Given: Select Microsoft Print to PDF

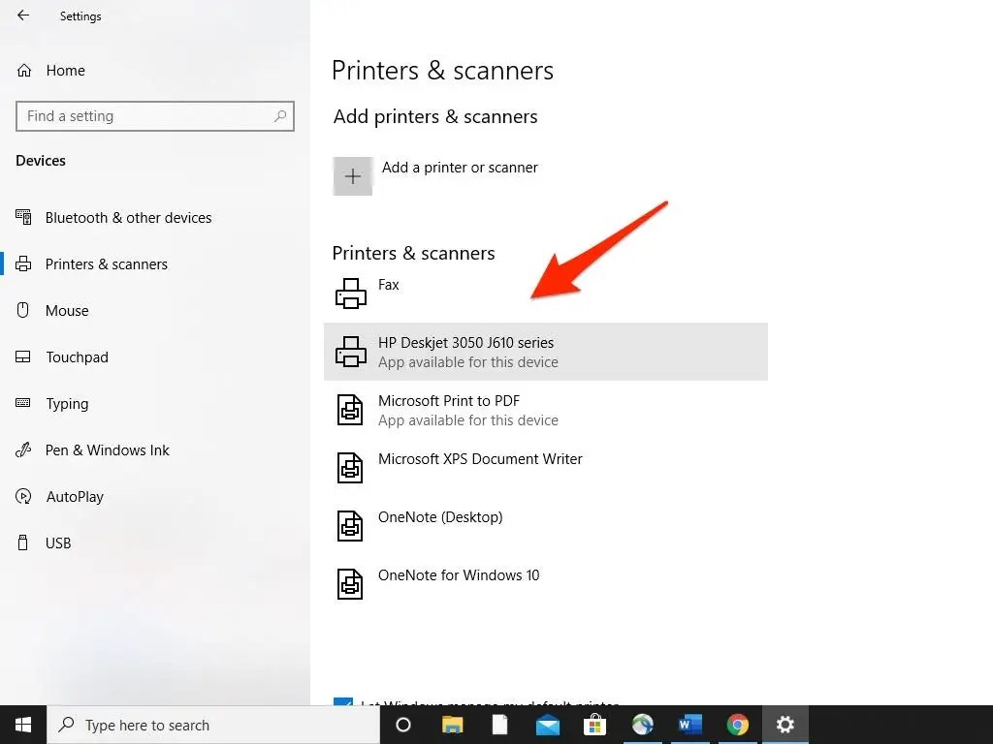Looking at the screenshot, I should (545, 410).
